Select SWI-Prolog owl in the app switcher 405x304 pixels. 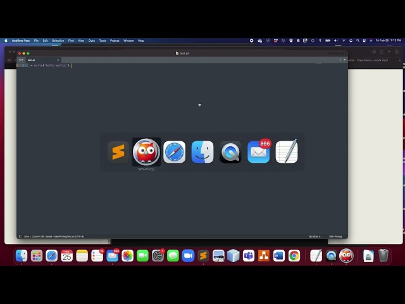tap(146, 152)
